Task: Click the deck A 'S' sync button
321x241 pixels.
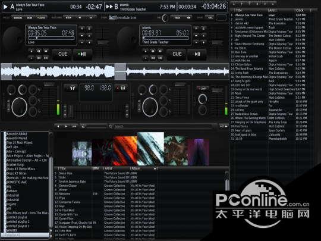Action: click(89, 29)
